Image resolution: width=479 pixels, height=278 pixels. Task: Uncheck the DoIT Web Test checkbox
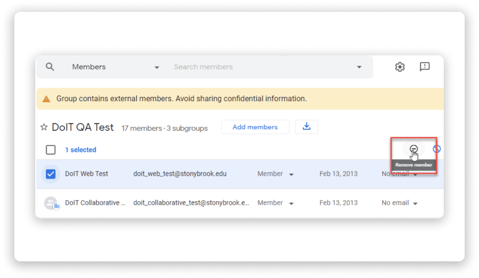tap(51, 174)
